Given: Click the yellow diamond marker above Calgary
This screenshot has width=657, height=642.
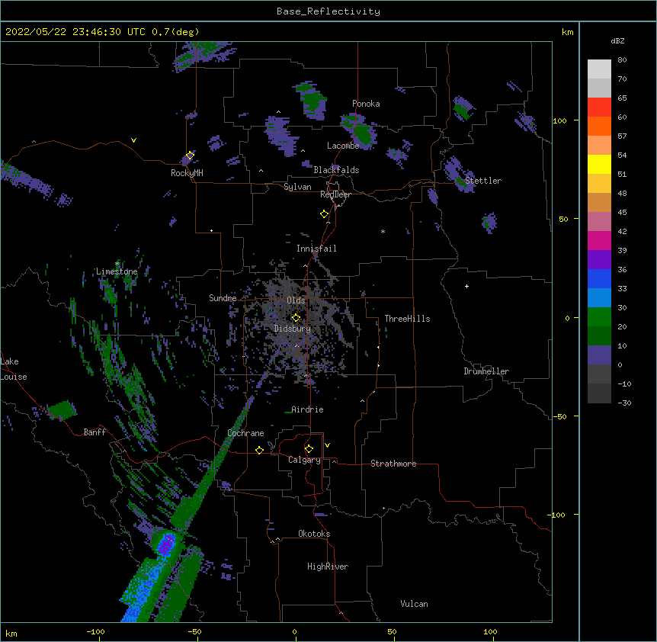Looking at the screenshot, I should point(309,449).
